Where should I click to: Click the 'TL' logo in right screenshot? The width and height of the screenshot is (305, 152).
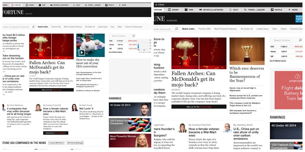pos(245,10)
